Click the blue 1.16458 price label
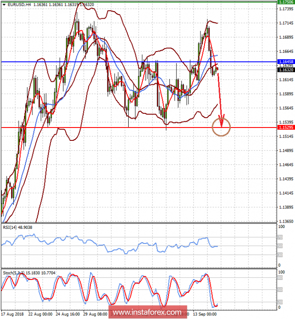295x319 pixels. coord(286,62)
